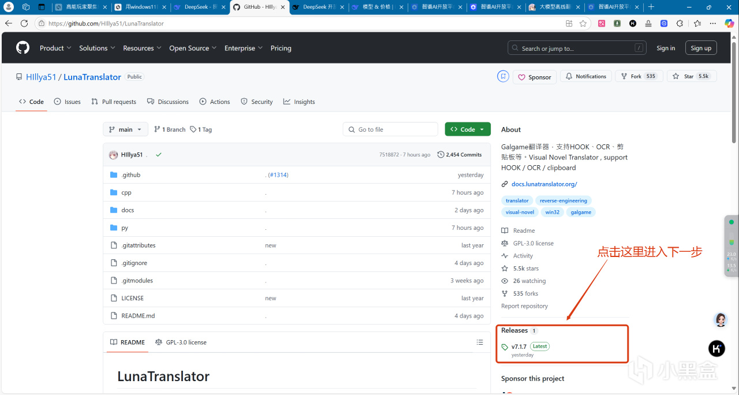Viewport: 739px width, 395px height.
Task: Open the LICENSE file
Action: coord(132,298)
